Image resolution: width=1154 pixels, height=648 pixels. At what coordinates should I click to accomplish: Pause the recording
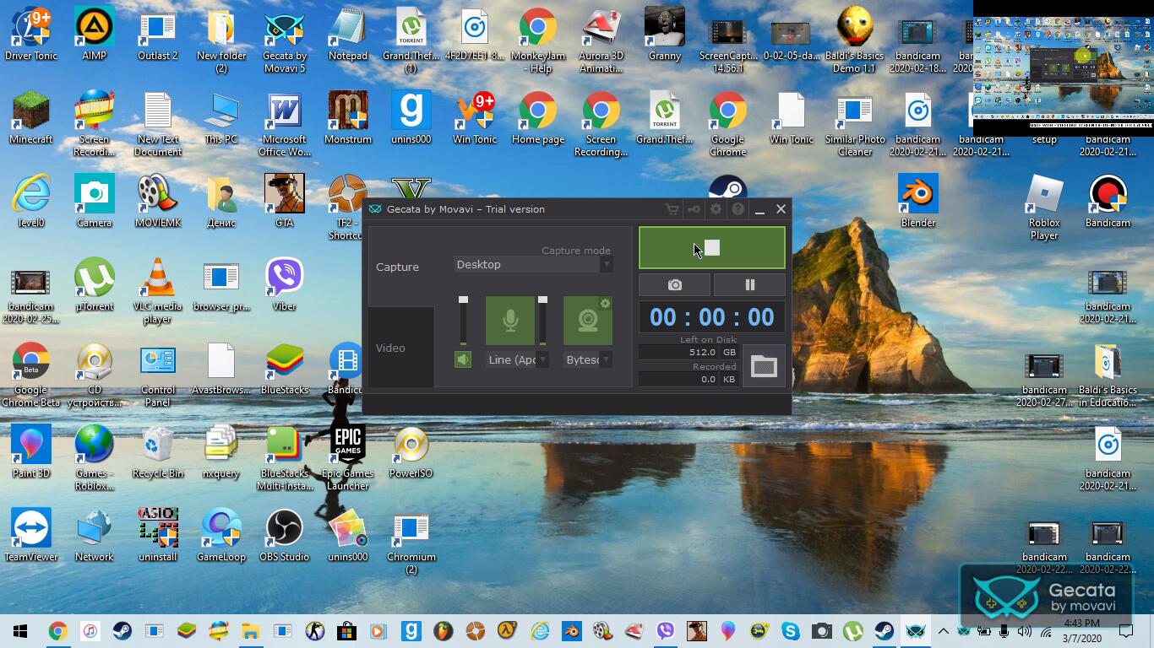coord(749,285)
